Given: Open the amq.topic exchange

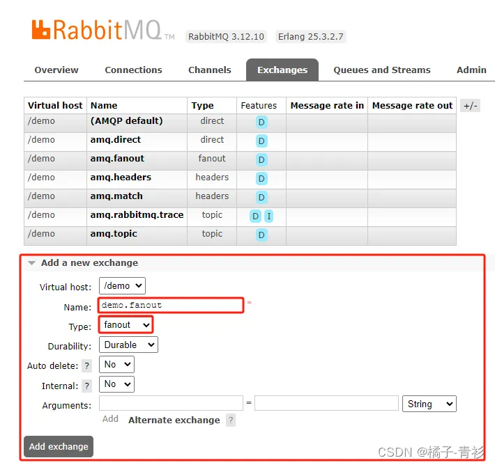Looking at the screenshot, I should point(114,234).
